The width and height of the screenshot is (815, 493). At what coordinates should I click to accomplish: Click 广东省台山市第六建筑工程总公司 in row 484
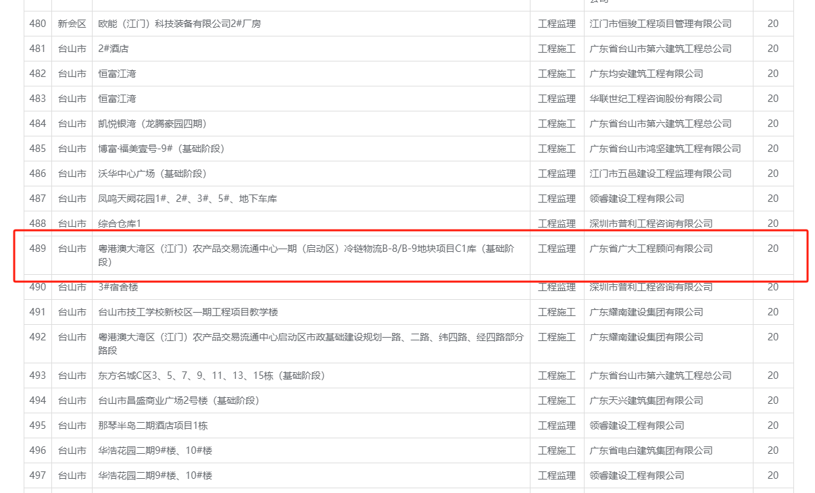click(x=660, y=124)
